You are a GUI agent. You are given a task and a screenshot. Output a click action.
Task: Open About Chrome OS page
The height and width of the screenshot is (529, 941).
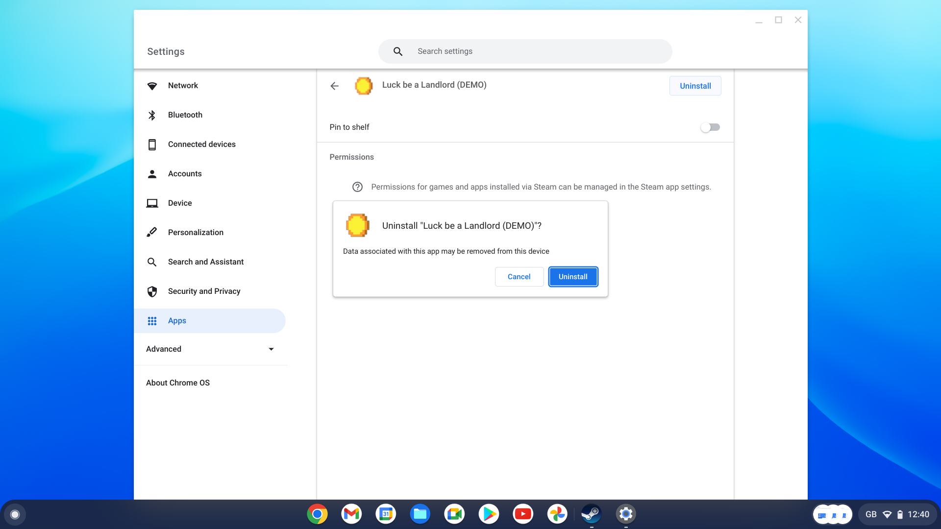coord(177,383)
